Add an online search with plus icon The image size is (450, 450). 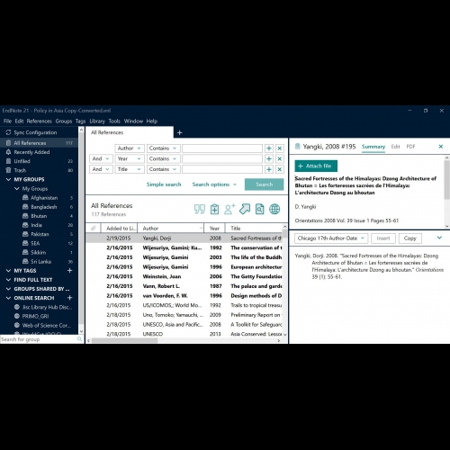tap(70, 298)
